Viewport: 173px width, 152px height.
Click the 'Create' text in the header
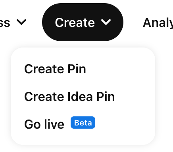pos(75,23)
